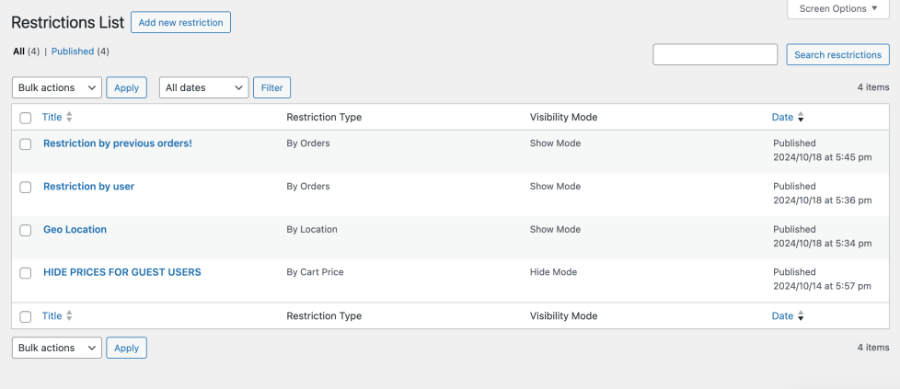Expand the Screen Options panel

pyautogui.click(x=837, y=9)
